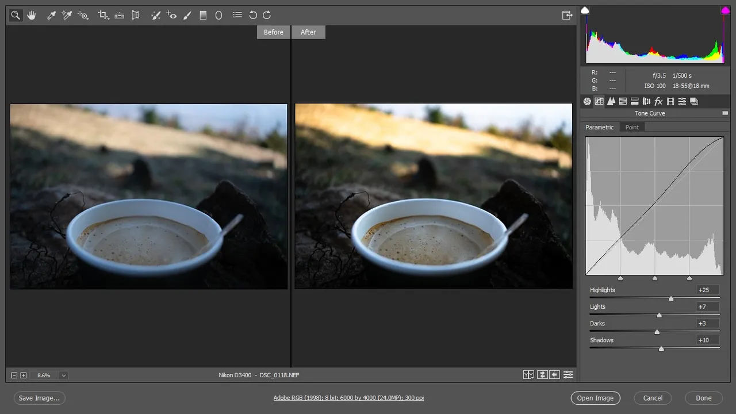This screenshot has height=414, width=736.
Task: Select the Graduated Filter tool
Action: pyautogui.click(x=203, y=16)
